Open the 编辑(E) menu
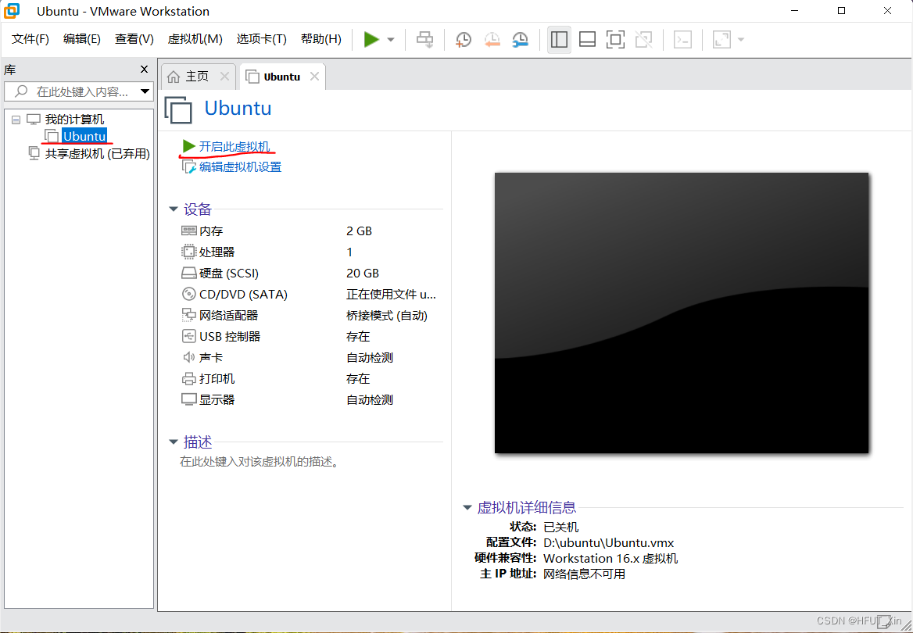The height and width of the screenshot is (633, 913). tap(81, 39)
